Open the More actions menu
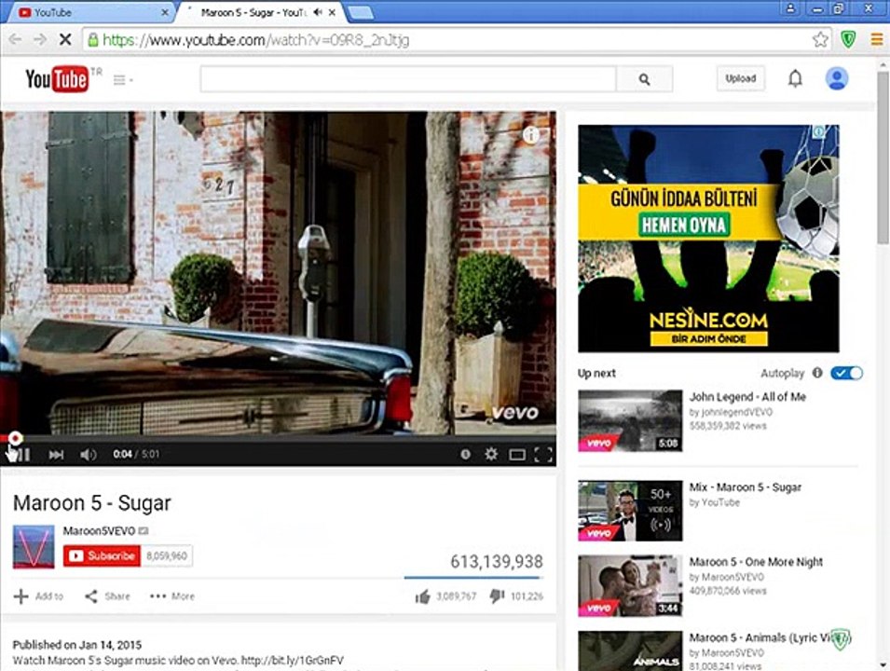 [172, 596]
